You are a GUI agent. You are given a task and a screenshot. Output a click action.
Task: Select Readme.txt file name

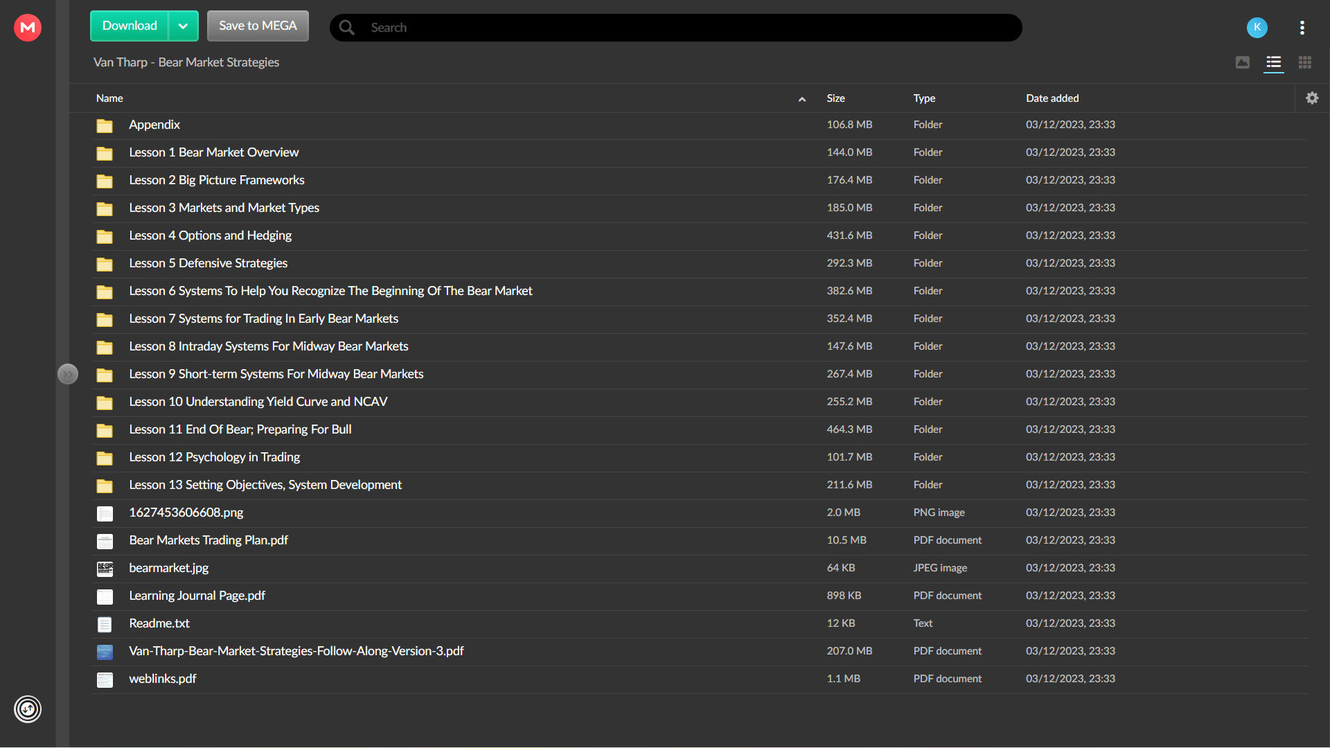pos(159,623)
